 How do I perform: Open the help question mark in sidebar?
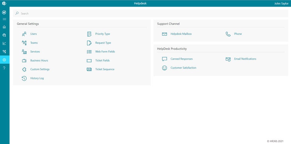tap(4, 68)
